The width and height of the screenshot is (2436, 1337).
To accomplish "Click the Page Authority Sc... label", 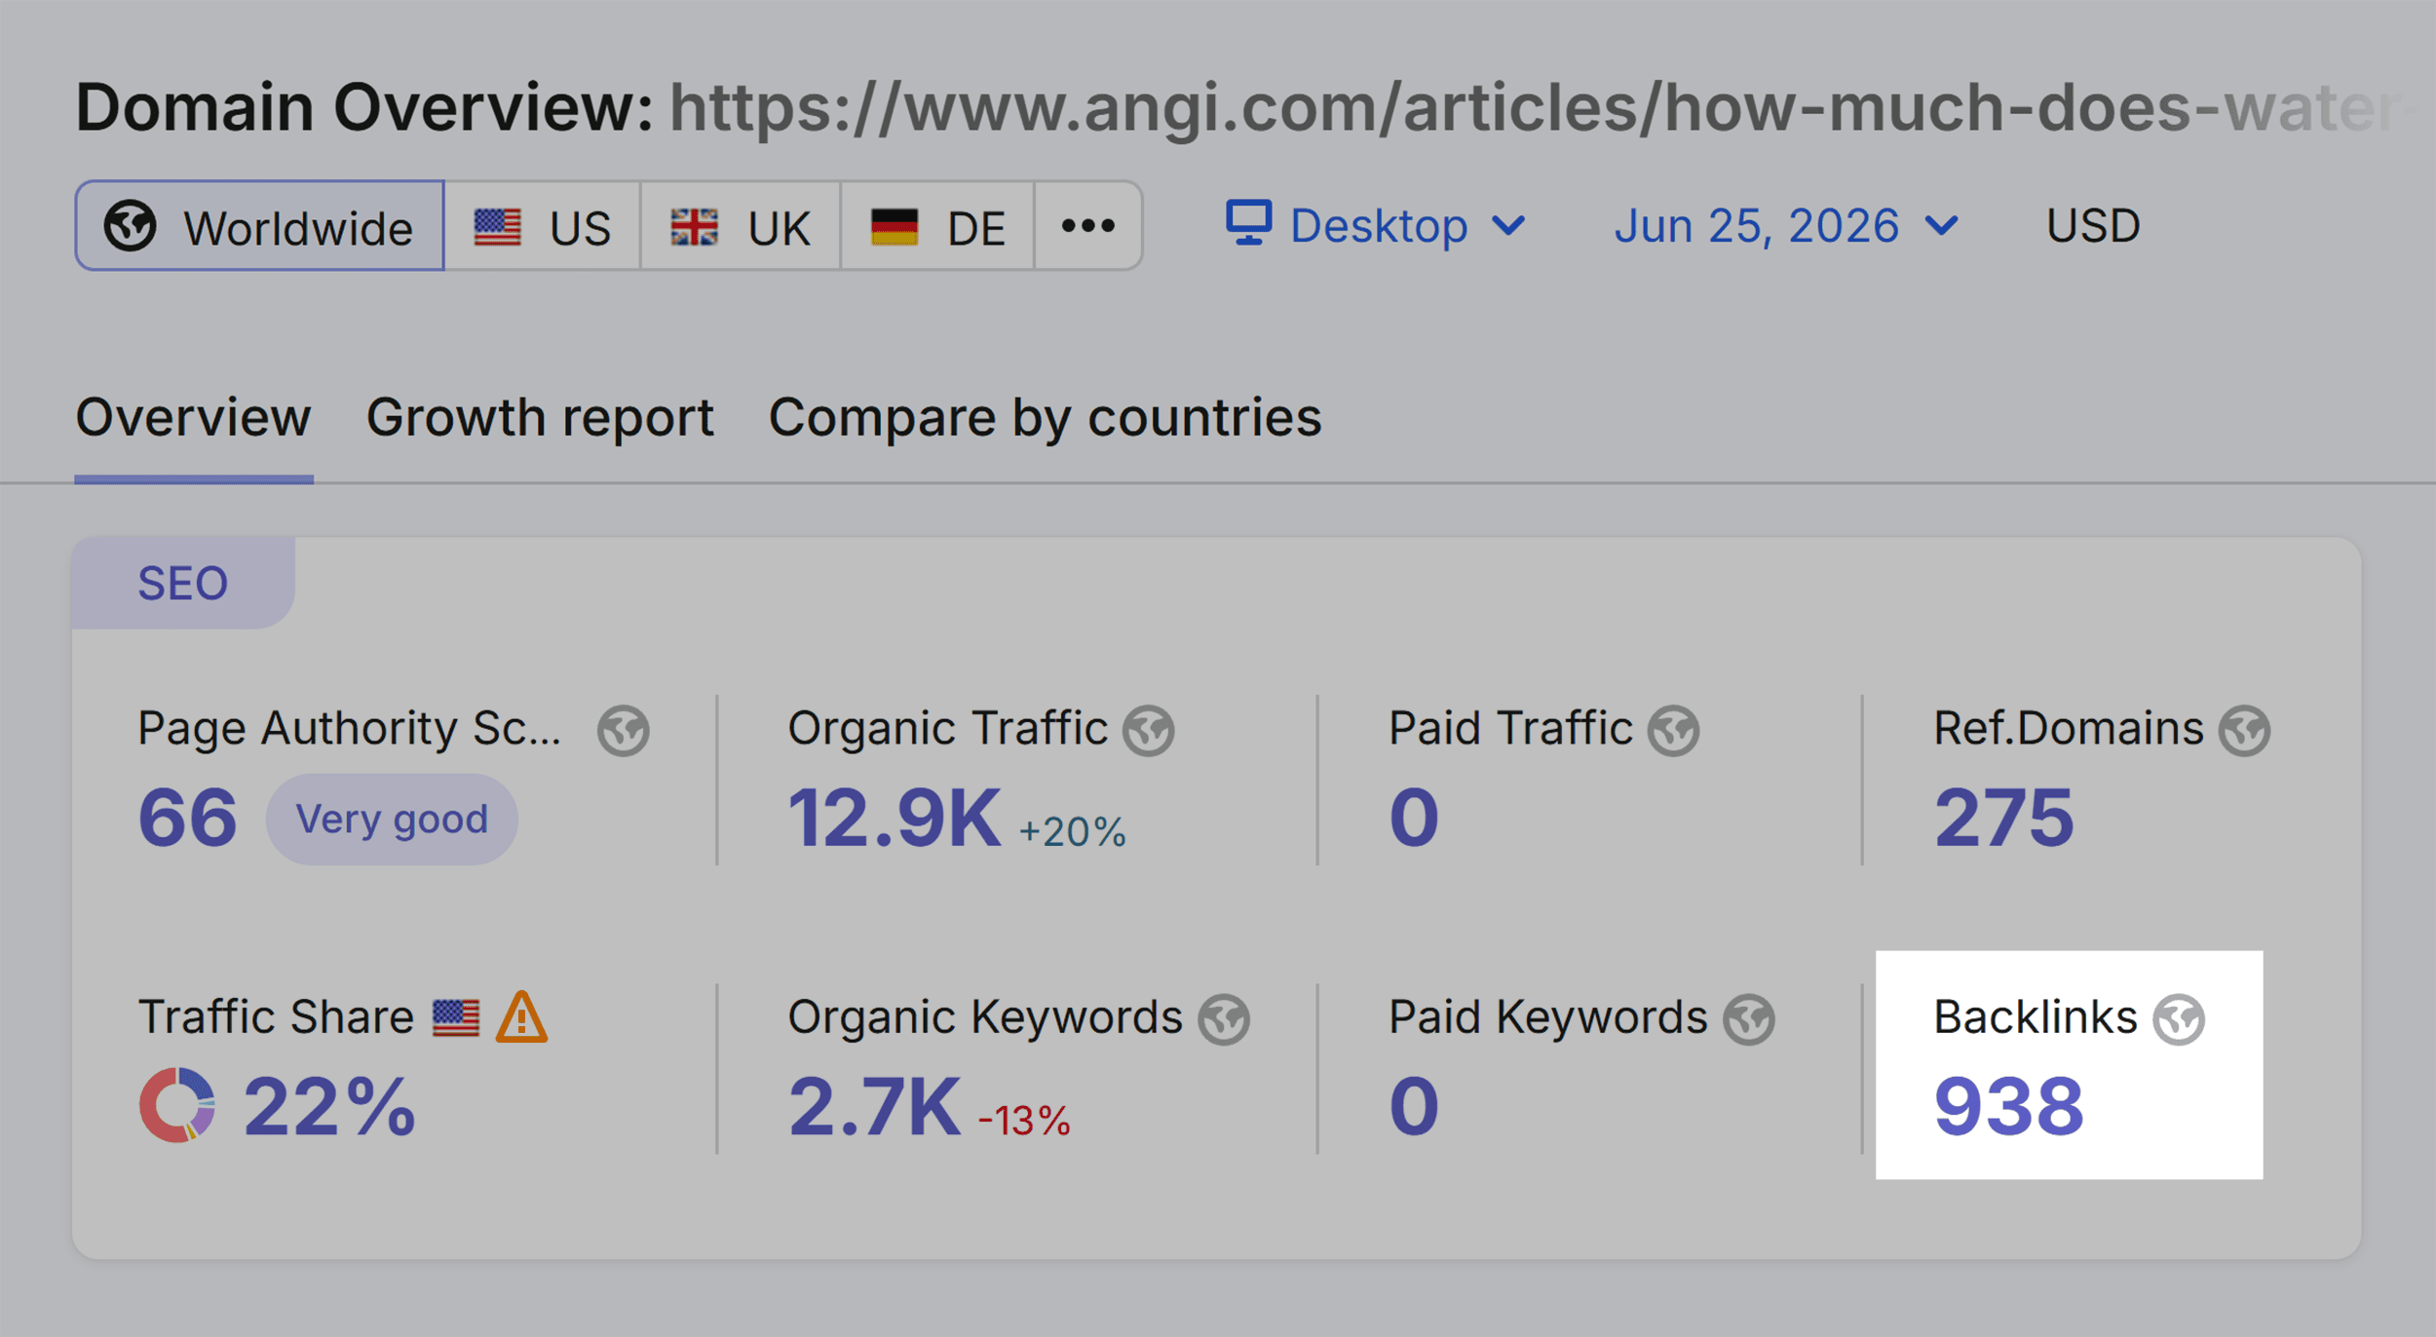I will [x=350, y=729].
